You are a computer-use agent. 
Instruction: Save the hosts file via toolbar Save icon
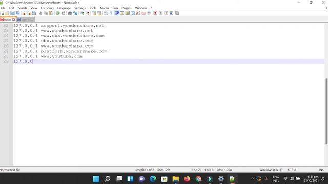pos(12,13)
